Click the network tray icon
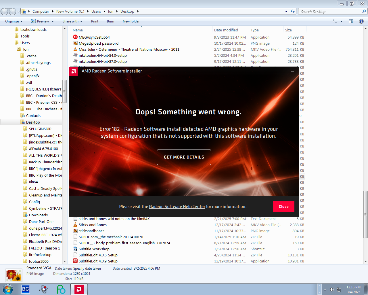This screenshot has height=295, width=368. point(339,290)
